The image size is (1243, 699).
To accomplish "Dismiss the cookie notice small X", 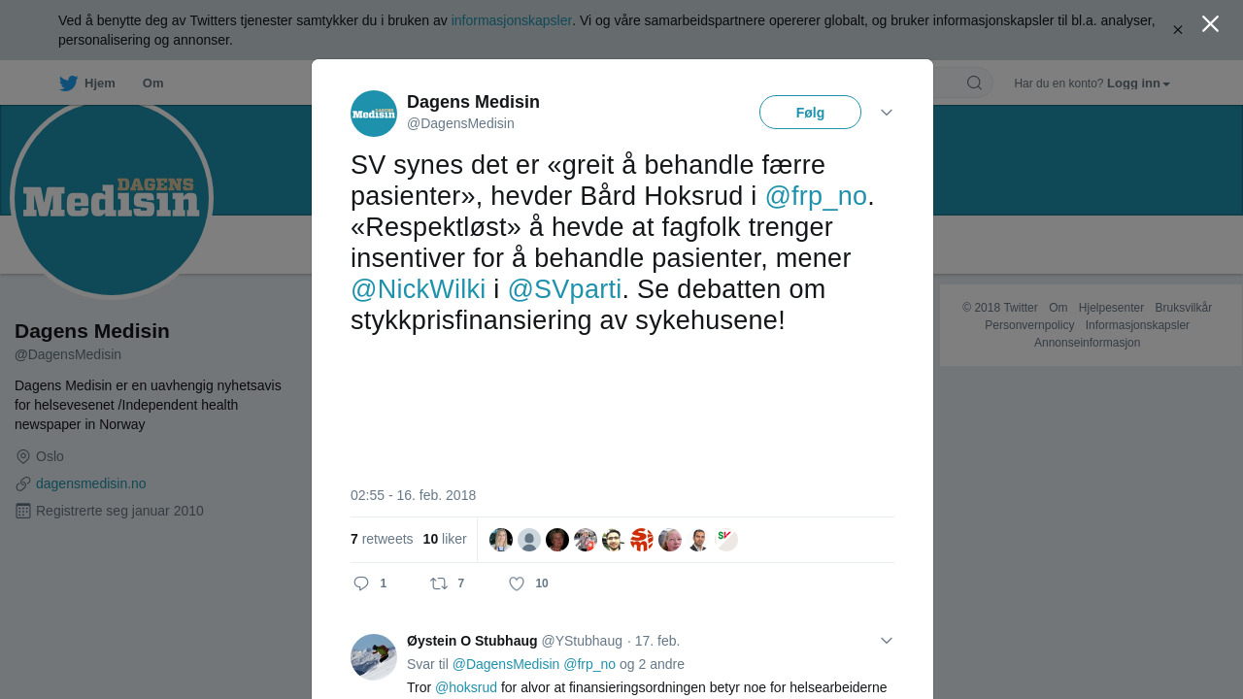I will point(1178,30).
